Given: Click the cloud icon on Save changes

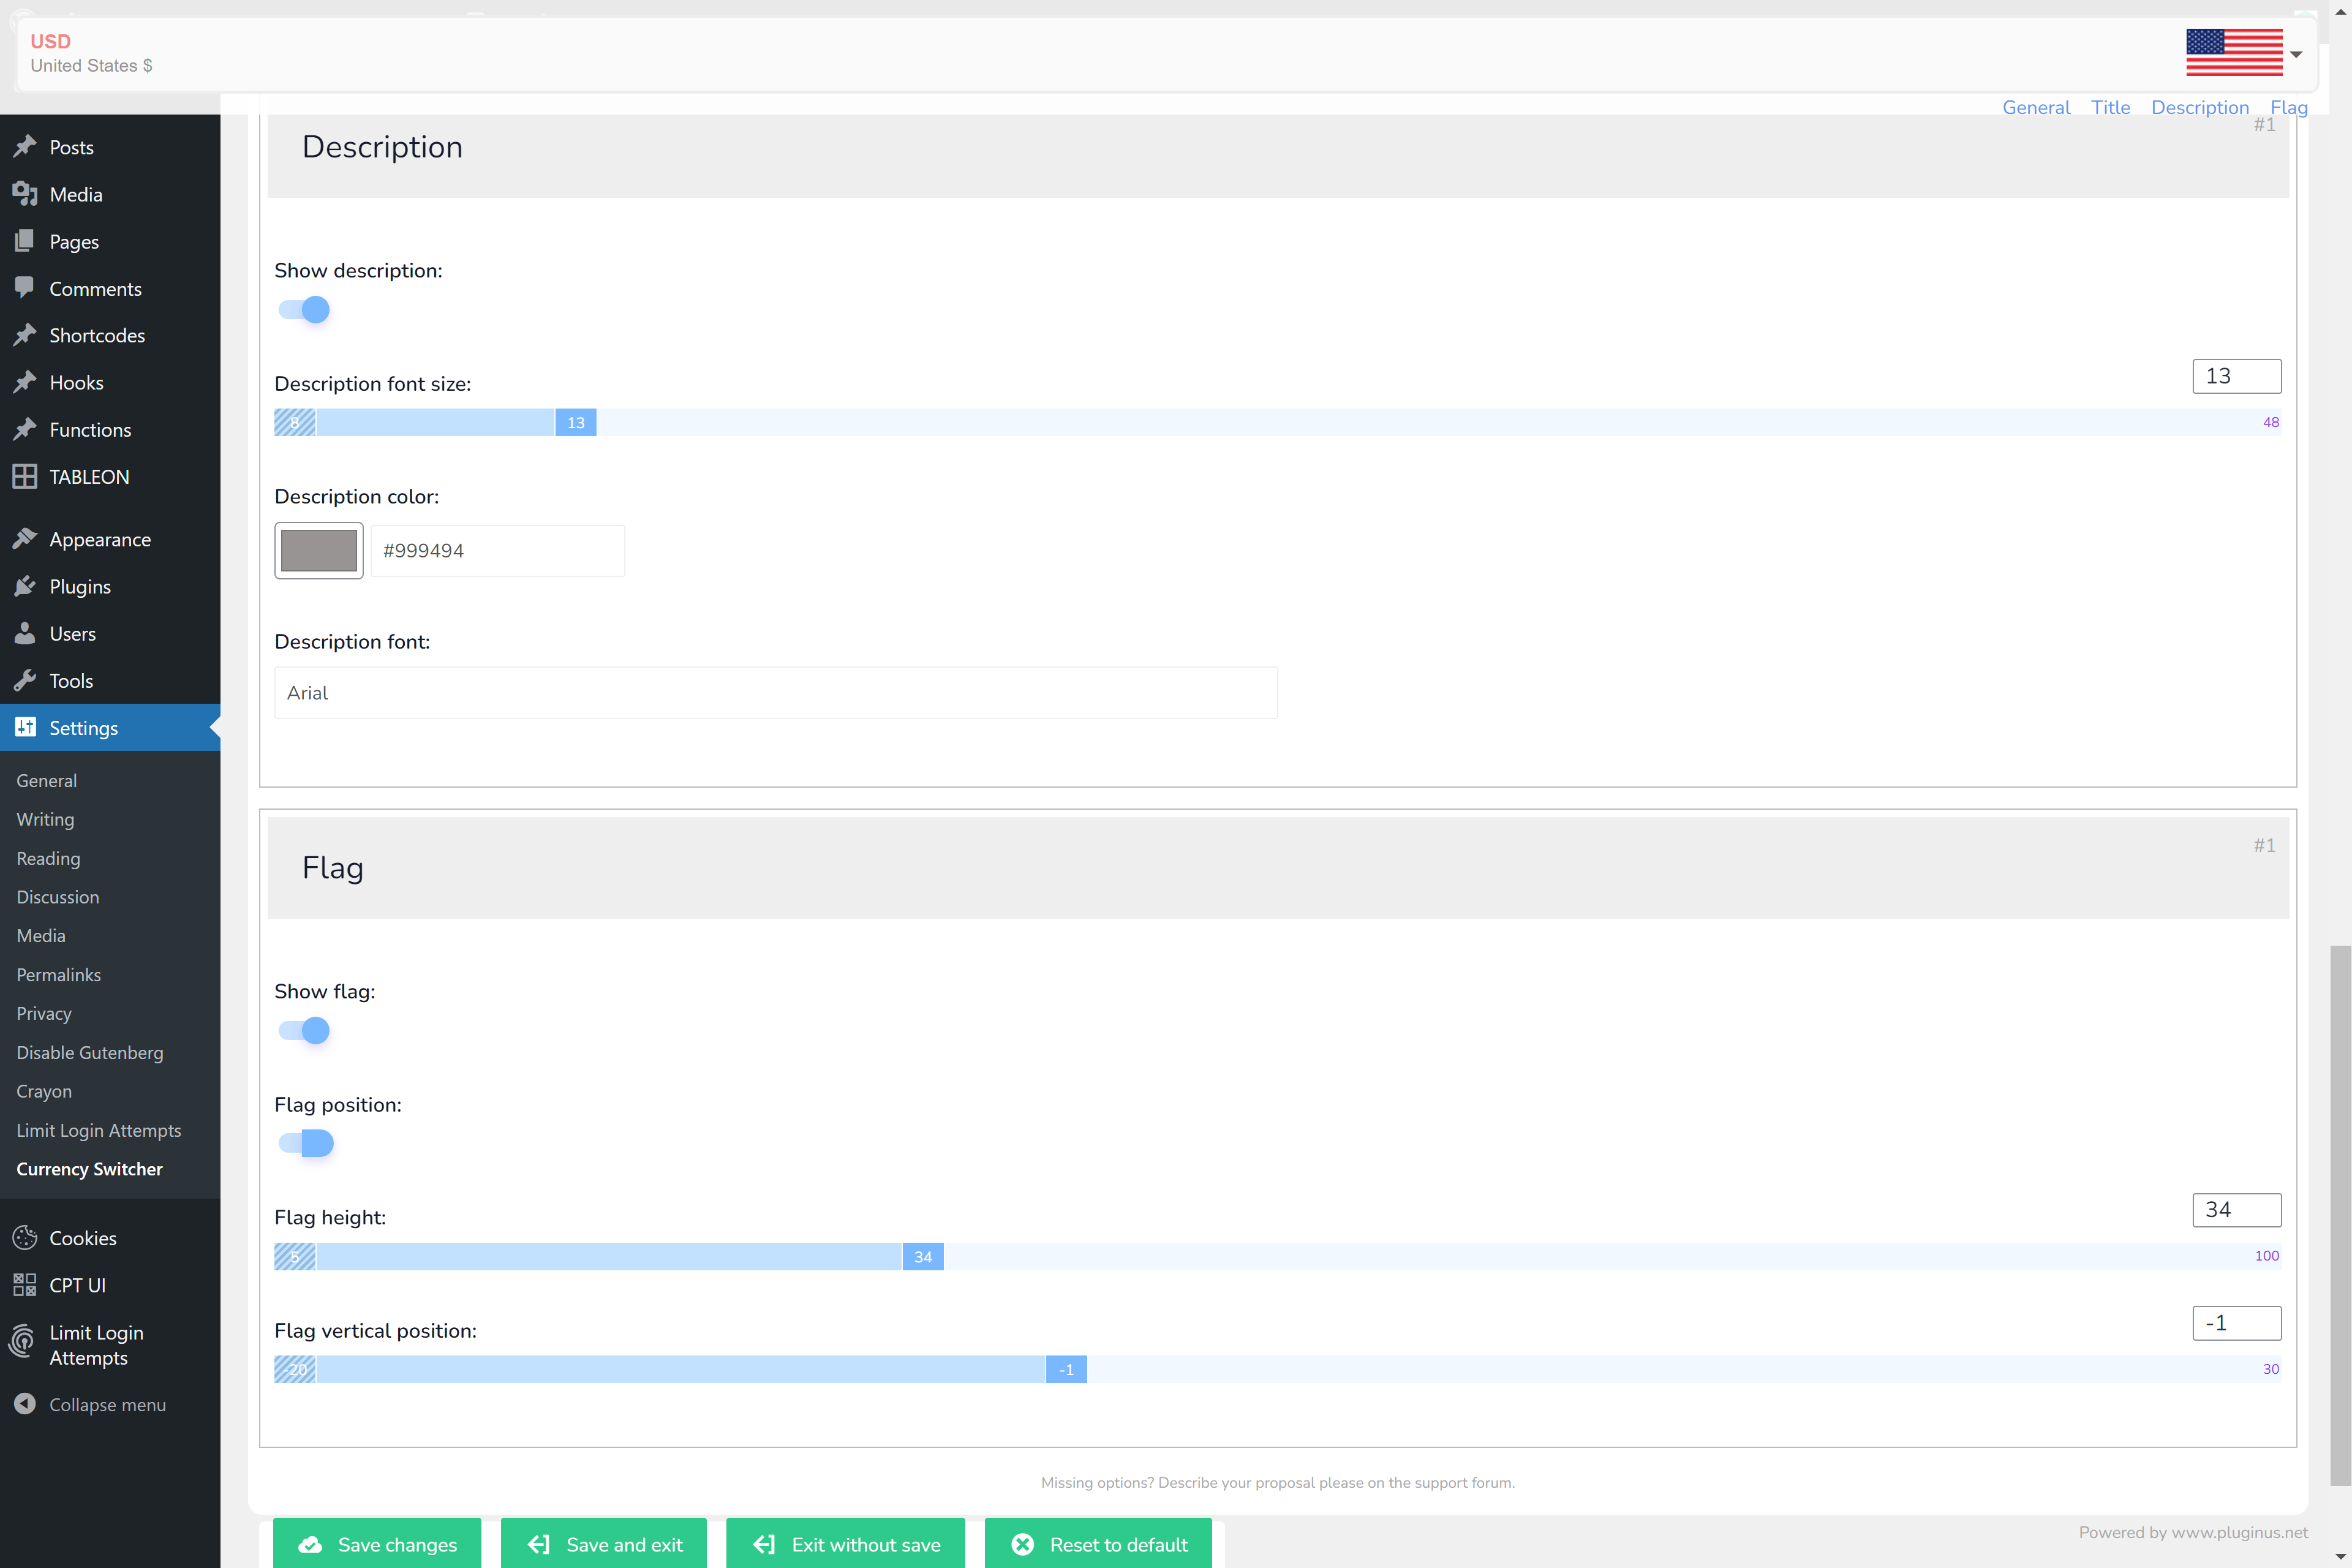Looking at the screenshot, I should [311, 1545].
